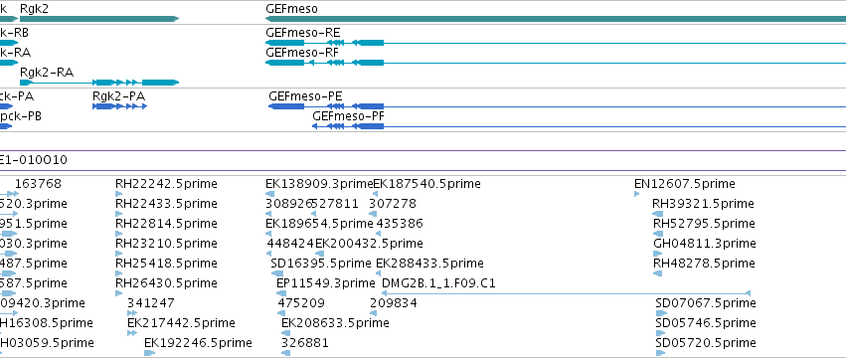This screenshot has height=358, width=846.
Task: Click EST EK187540.5prime
Action: [426, 184]
